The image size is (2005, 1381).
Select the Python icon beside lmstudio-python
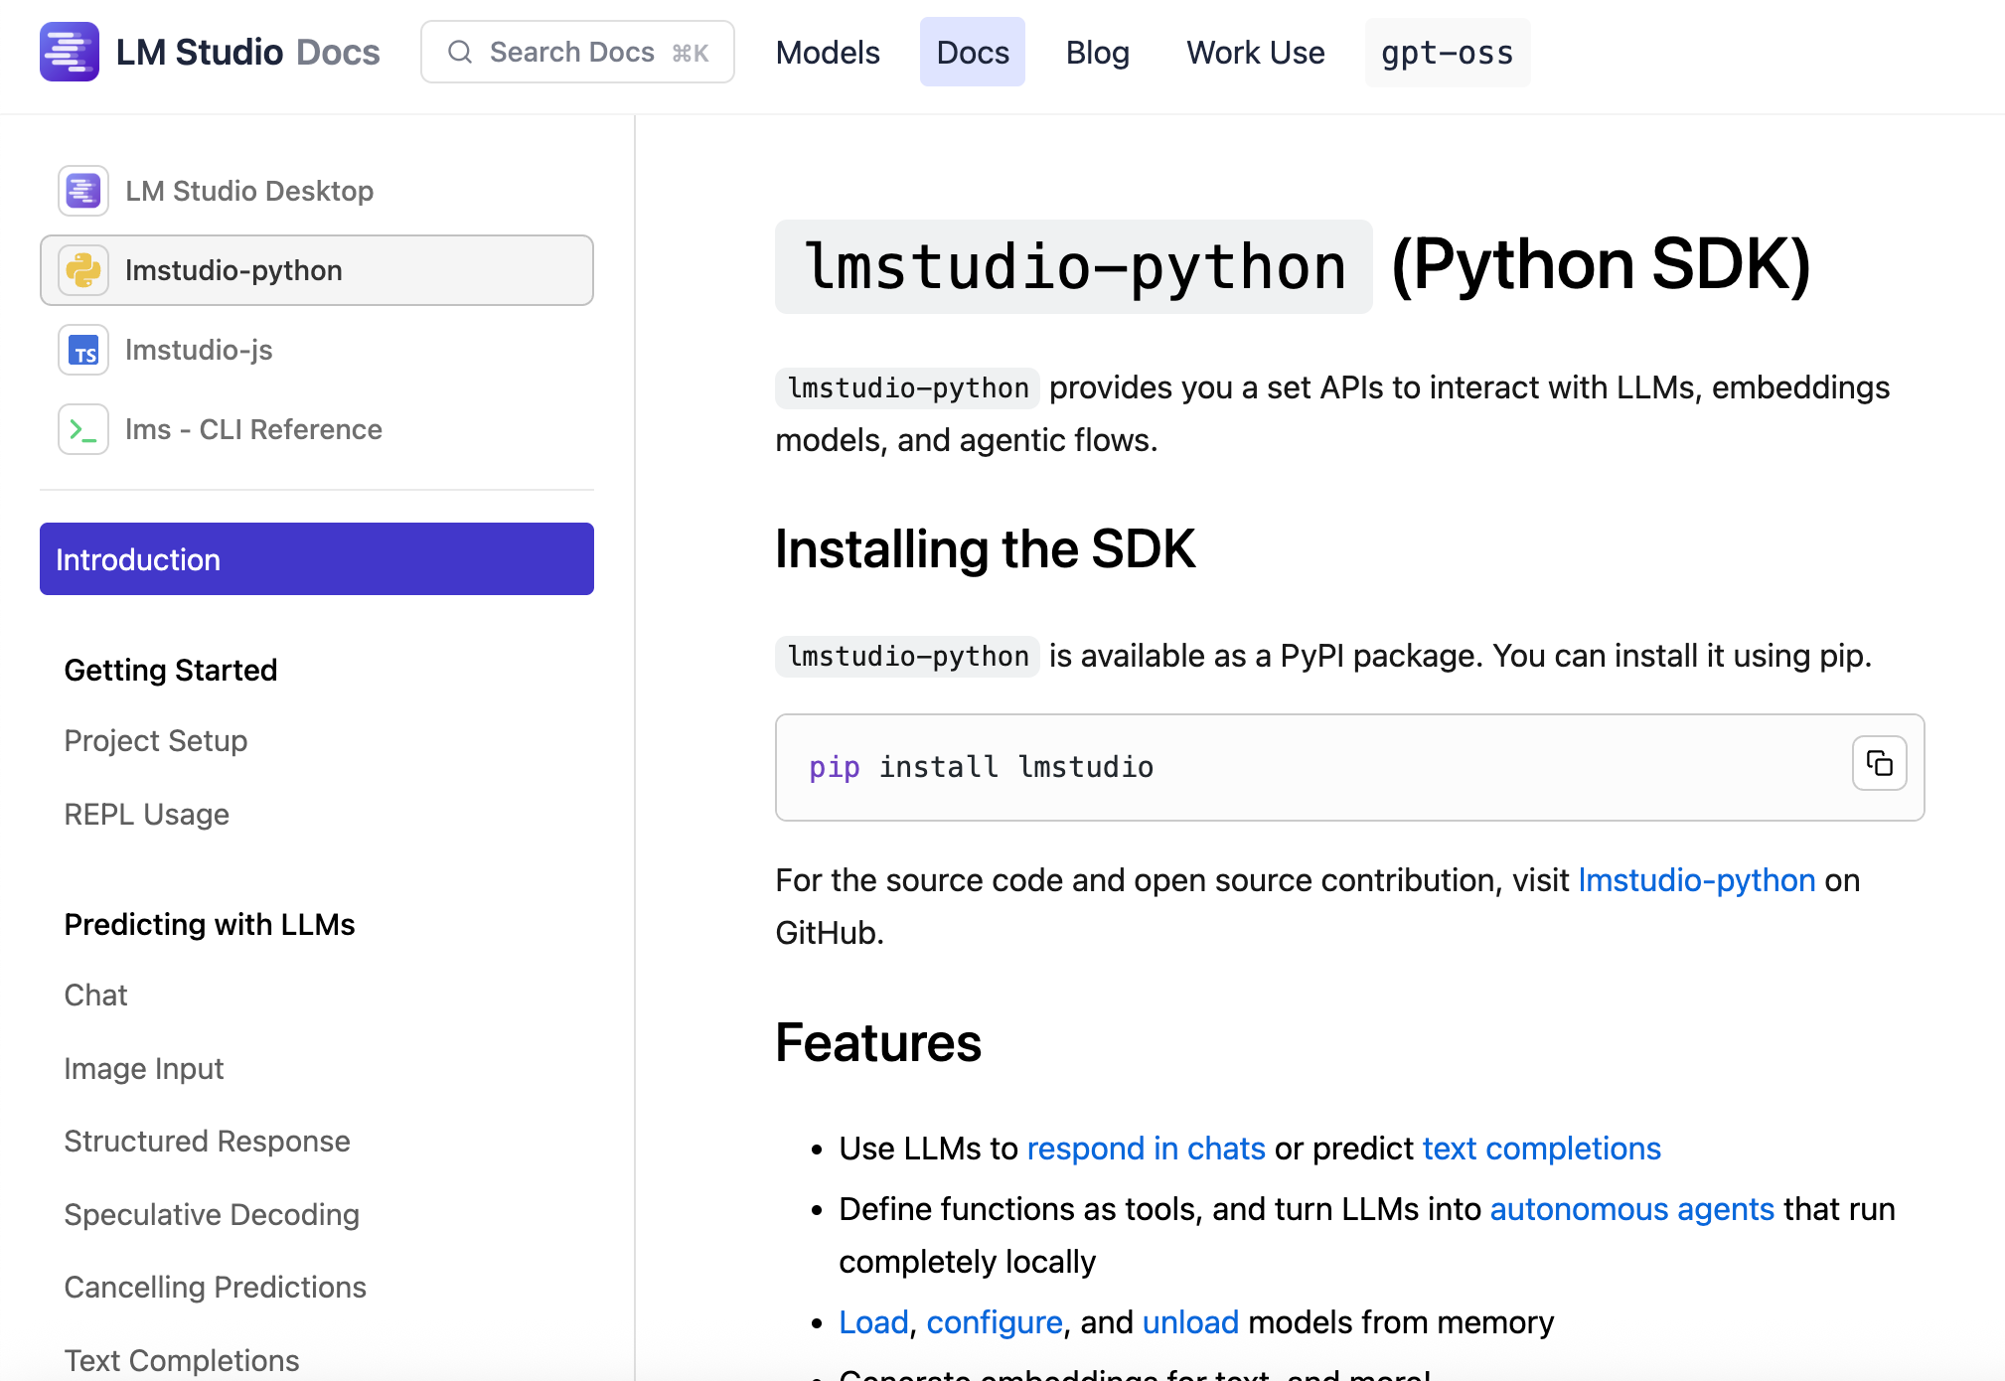[83, 269]
